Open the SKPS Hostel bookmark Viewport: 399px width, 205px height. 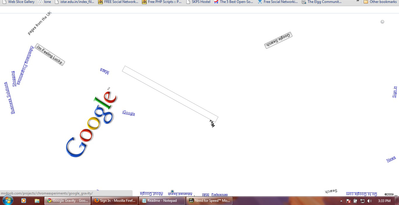[x=198, y=2]
